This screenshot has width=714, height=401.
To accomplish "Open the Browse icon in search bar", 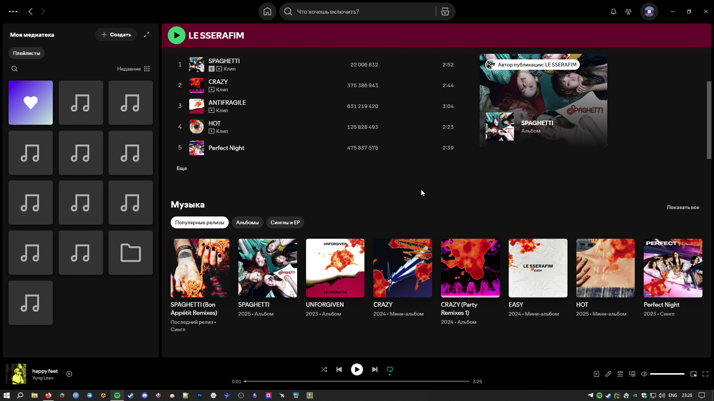I will pos(445,12).
